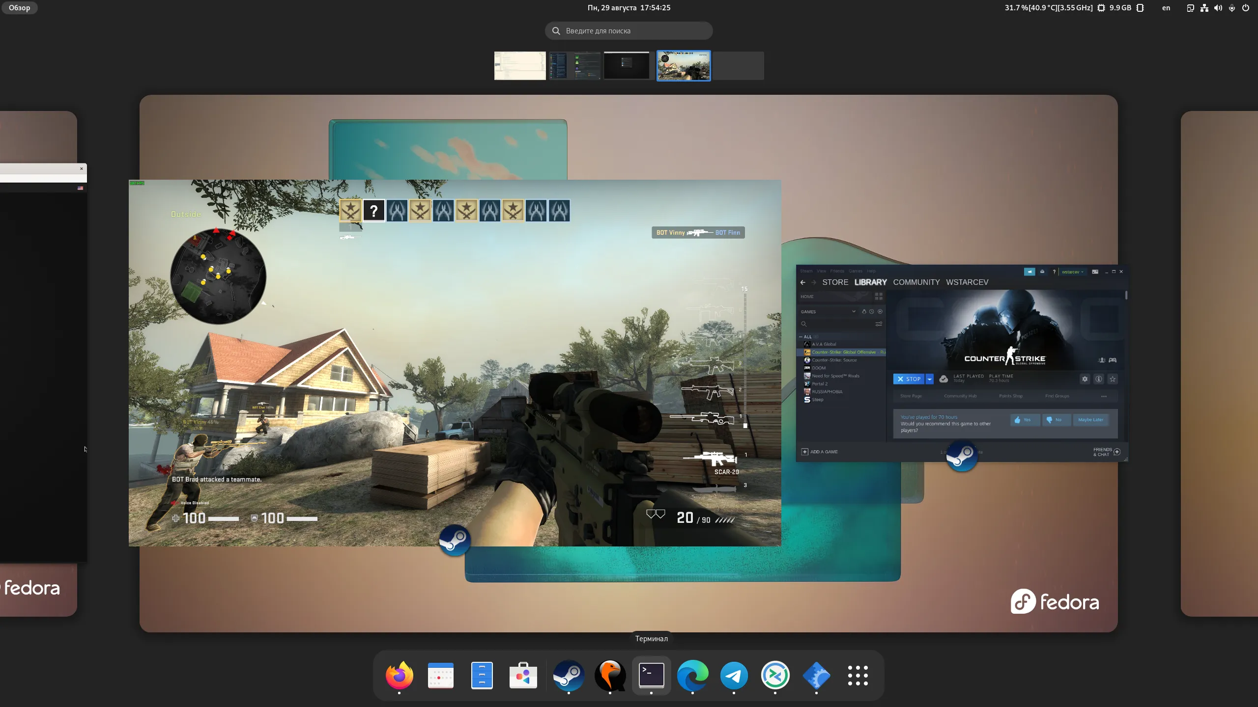Toggle microphone indicator in top bar

tap(1231, 8)
